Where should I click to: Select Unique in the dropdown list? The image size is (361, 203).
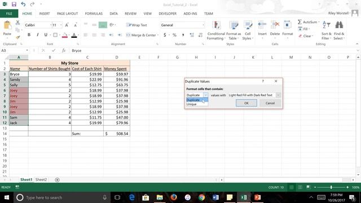coord(197,104)
